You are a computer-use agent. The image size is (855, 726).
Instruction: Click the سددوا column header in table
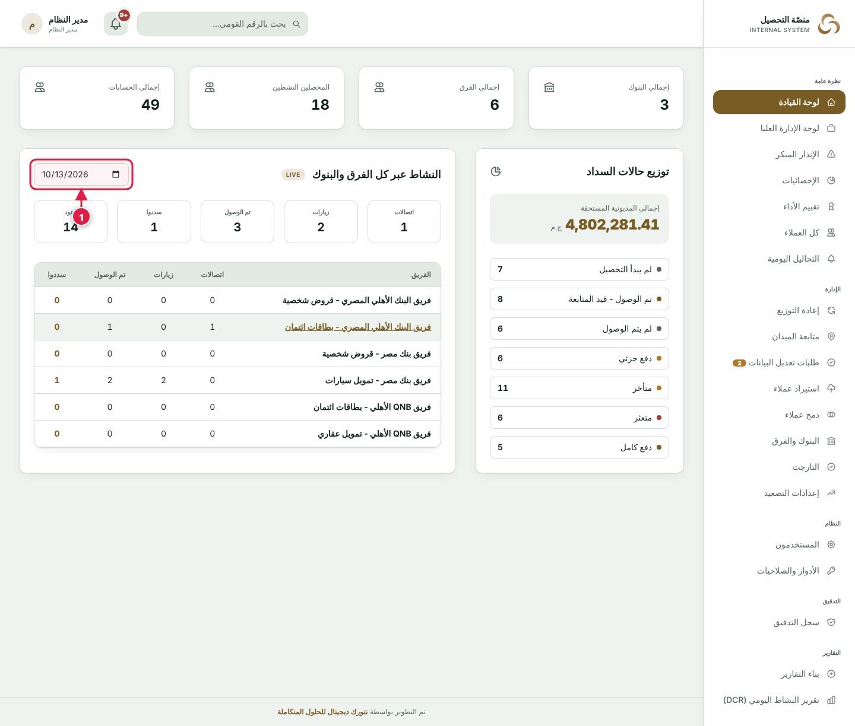[x=56, y=275]
